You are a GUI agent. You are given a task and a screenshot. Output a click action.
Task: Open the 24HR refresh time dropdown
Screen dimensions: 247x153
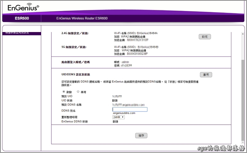click(x=119, y=117)
